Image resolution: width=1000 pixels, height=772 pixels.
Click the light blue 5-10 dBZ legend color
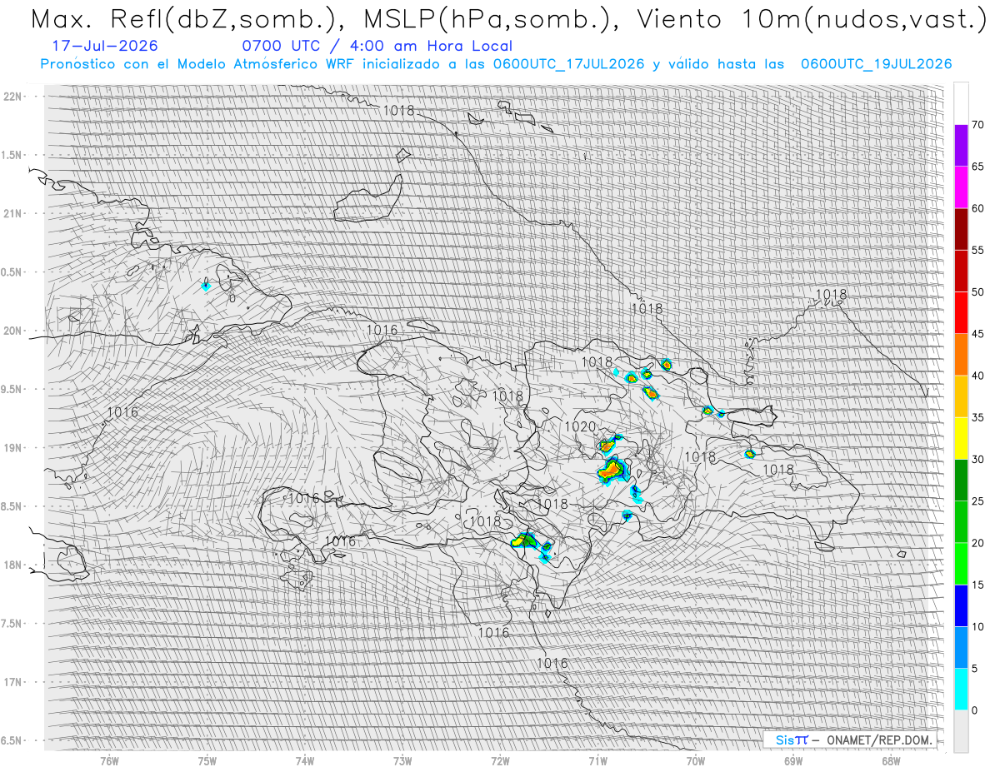point(961,647)
